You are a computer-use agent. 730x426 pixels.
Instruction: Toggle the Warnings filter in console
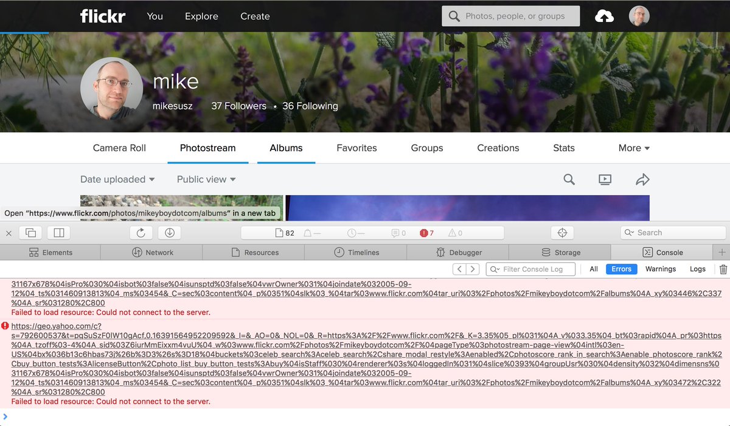coord(660,269)
